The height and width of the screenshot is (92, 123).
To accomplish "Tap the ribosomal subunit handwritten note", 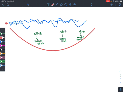I will pyautogui.click(x=80, y=38).
